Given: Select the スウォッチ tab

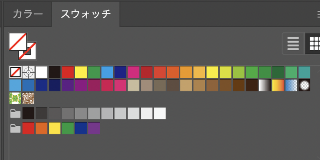Looking at the screenshot, I should pyautogui.click(x=86, y=14).
